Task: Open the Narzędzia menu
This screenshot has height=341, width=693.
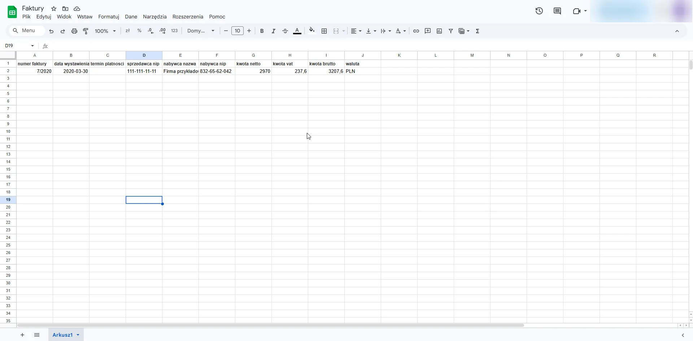Action: coord(155,17)
